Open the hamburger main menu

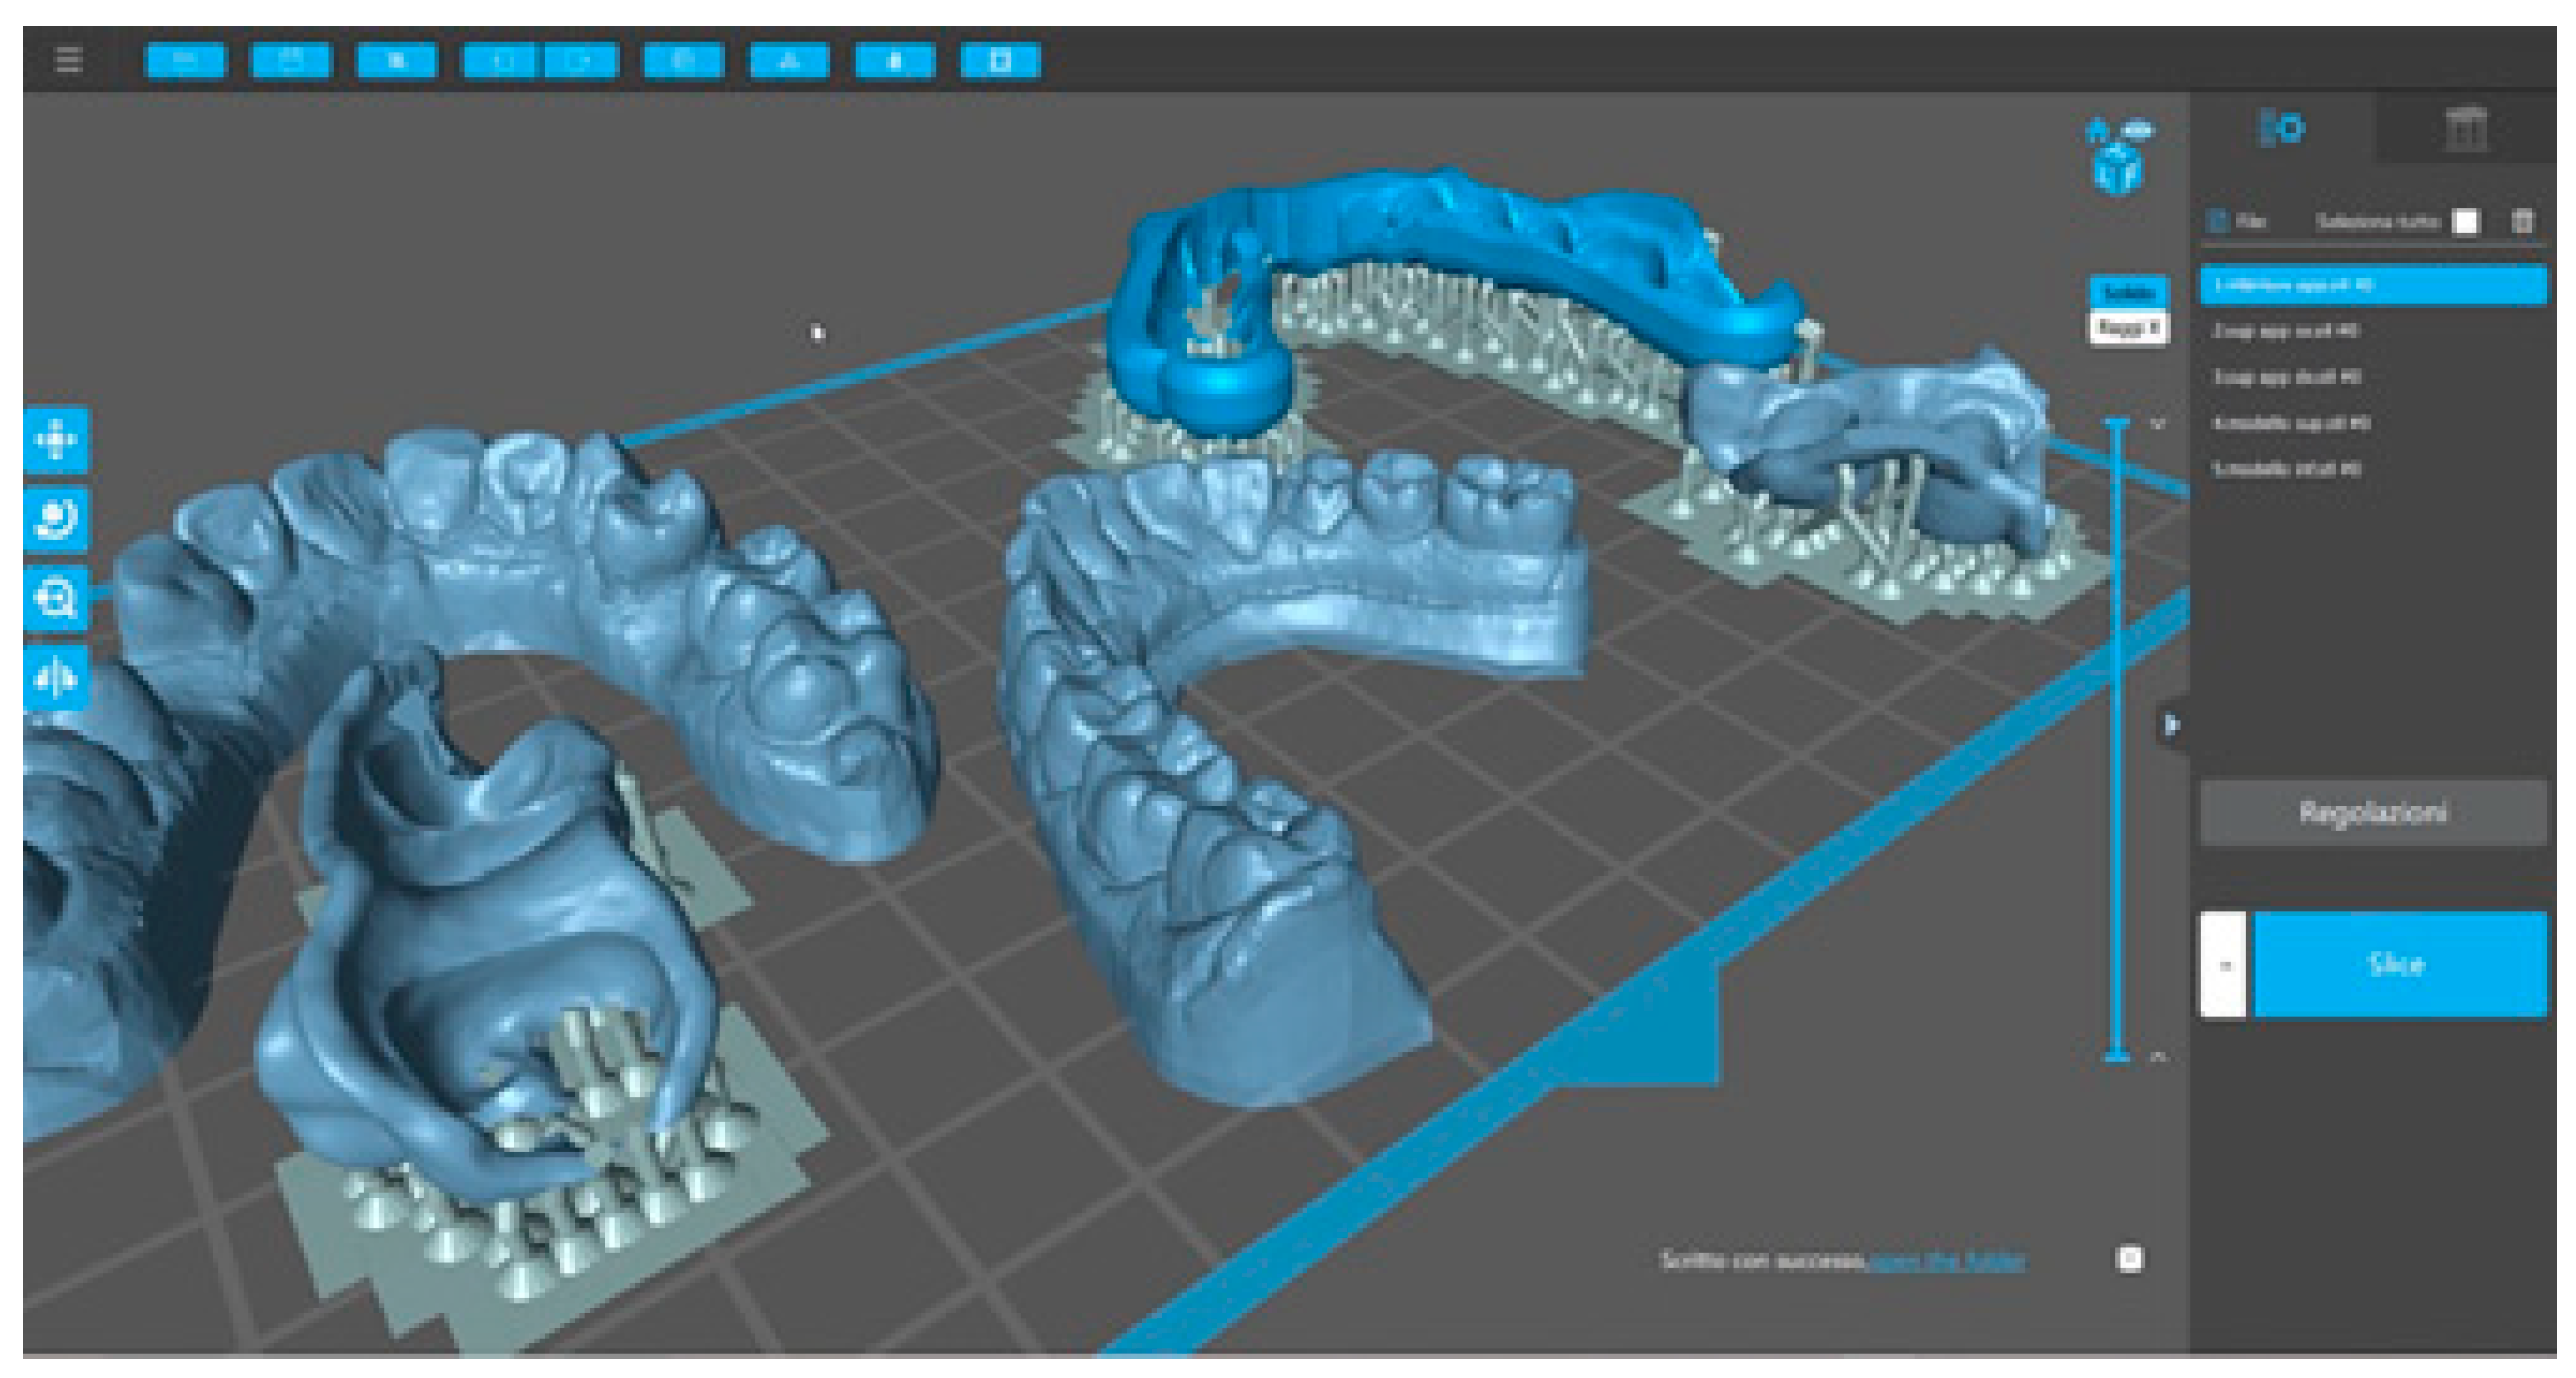(68, 60)
